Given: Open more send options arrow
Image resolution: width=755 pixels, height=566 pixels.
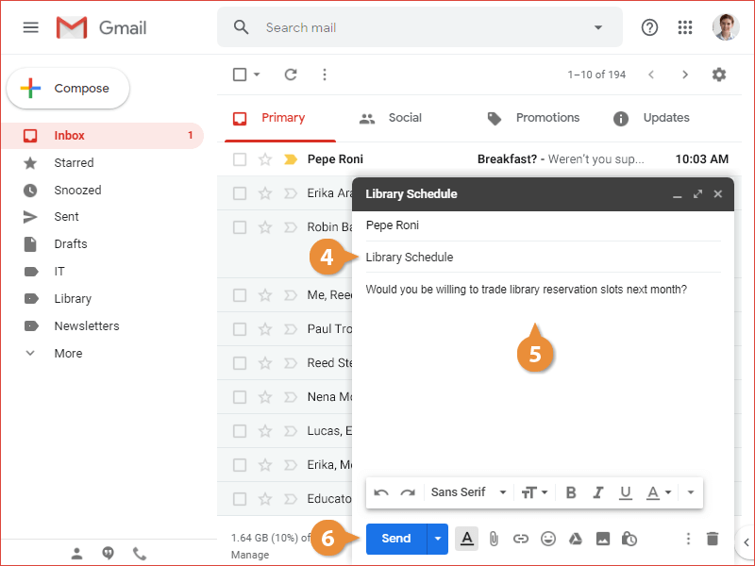Looking at the screenshot, I should coord(438,539).
